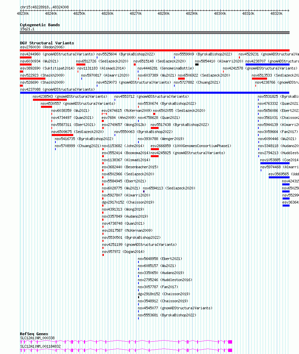Screen dimensions: 299x354
Task: Open nsv5530674 (ByrskaBishop2022) variant
Action: click(x=167, y=103)
